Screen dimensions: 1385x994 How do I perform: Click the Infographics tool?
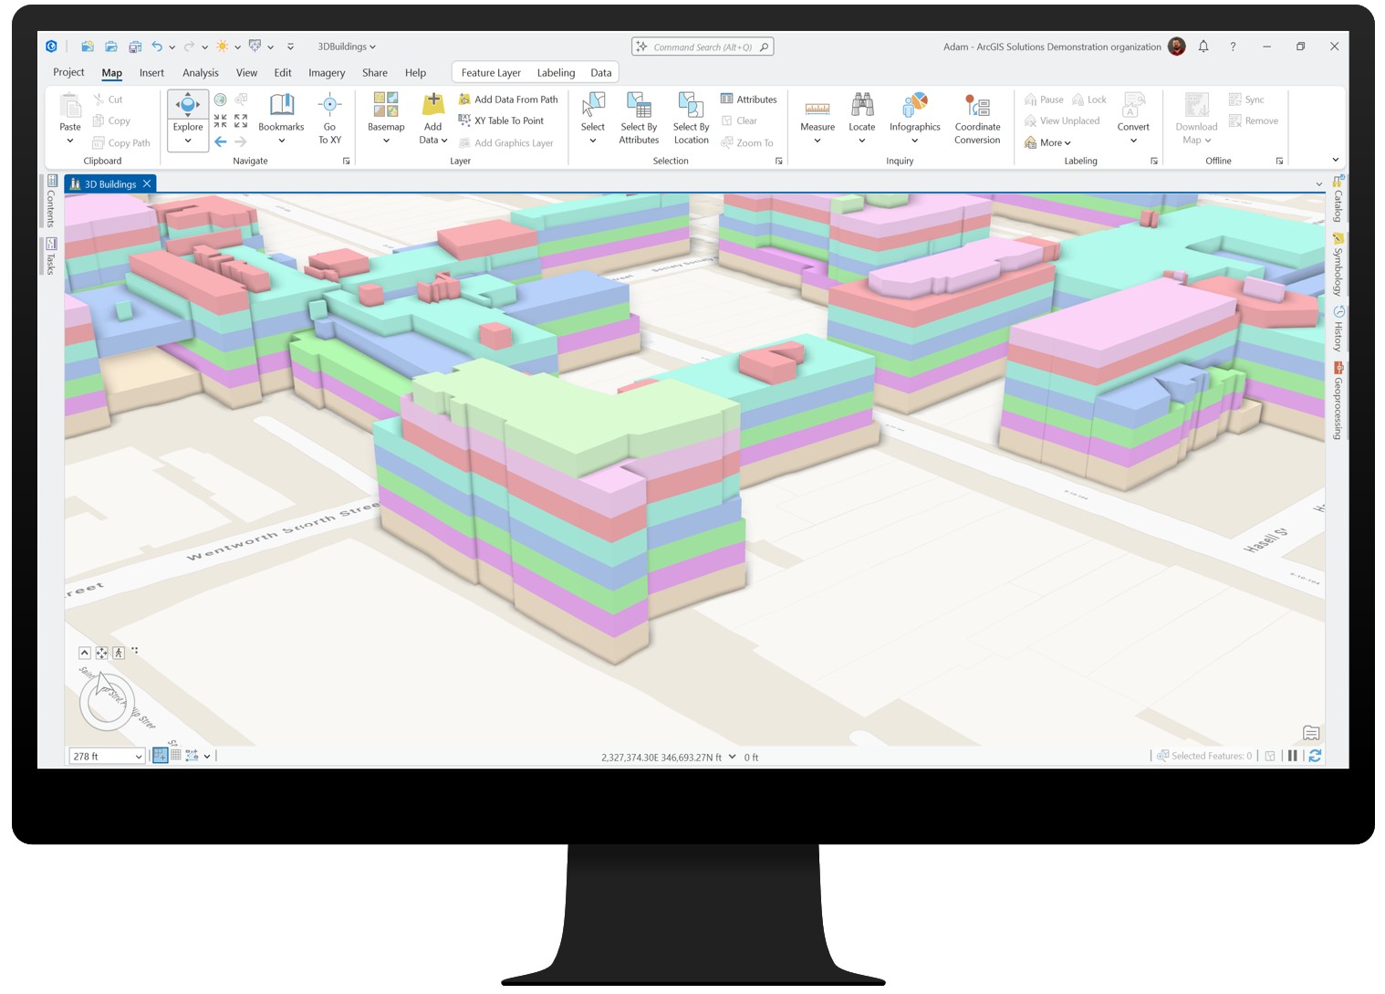click(914, 117)
